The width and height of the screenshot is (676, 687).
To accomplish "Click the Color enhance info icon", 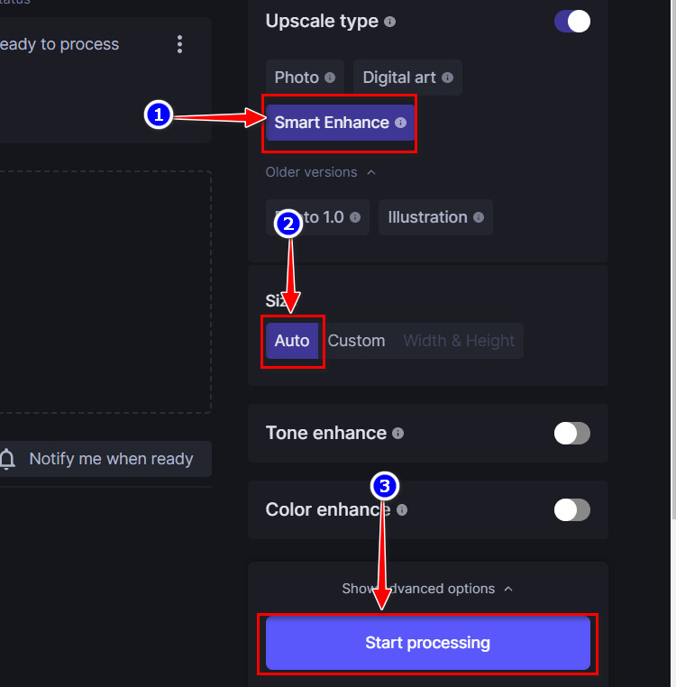I will click(402, 510).
